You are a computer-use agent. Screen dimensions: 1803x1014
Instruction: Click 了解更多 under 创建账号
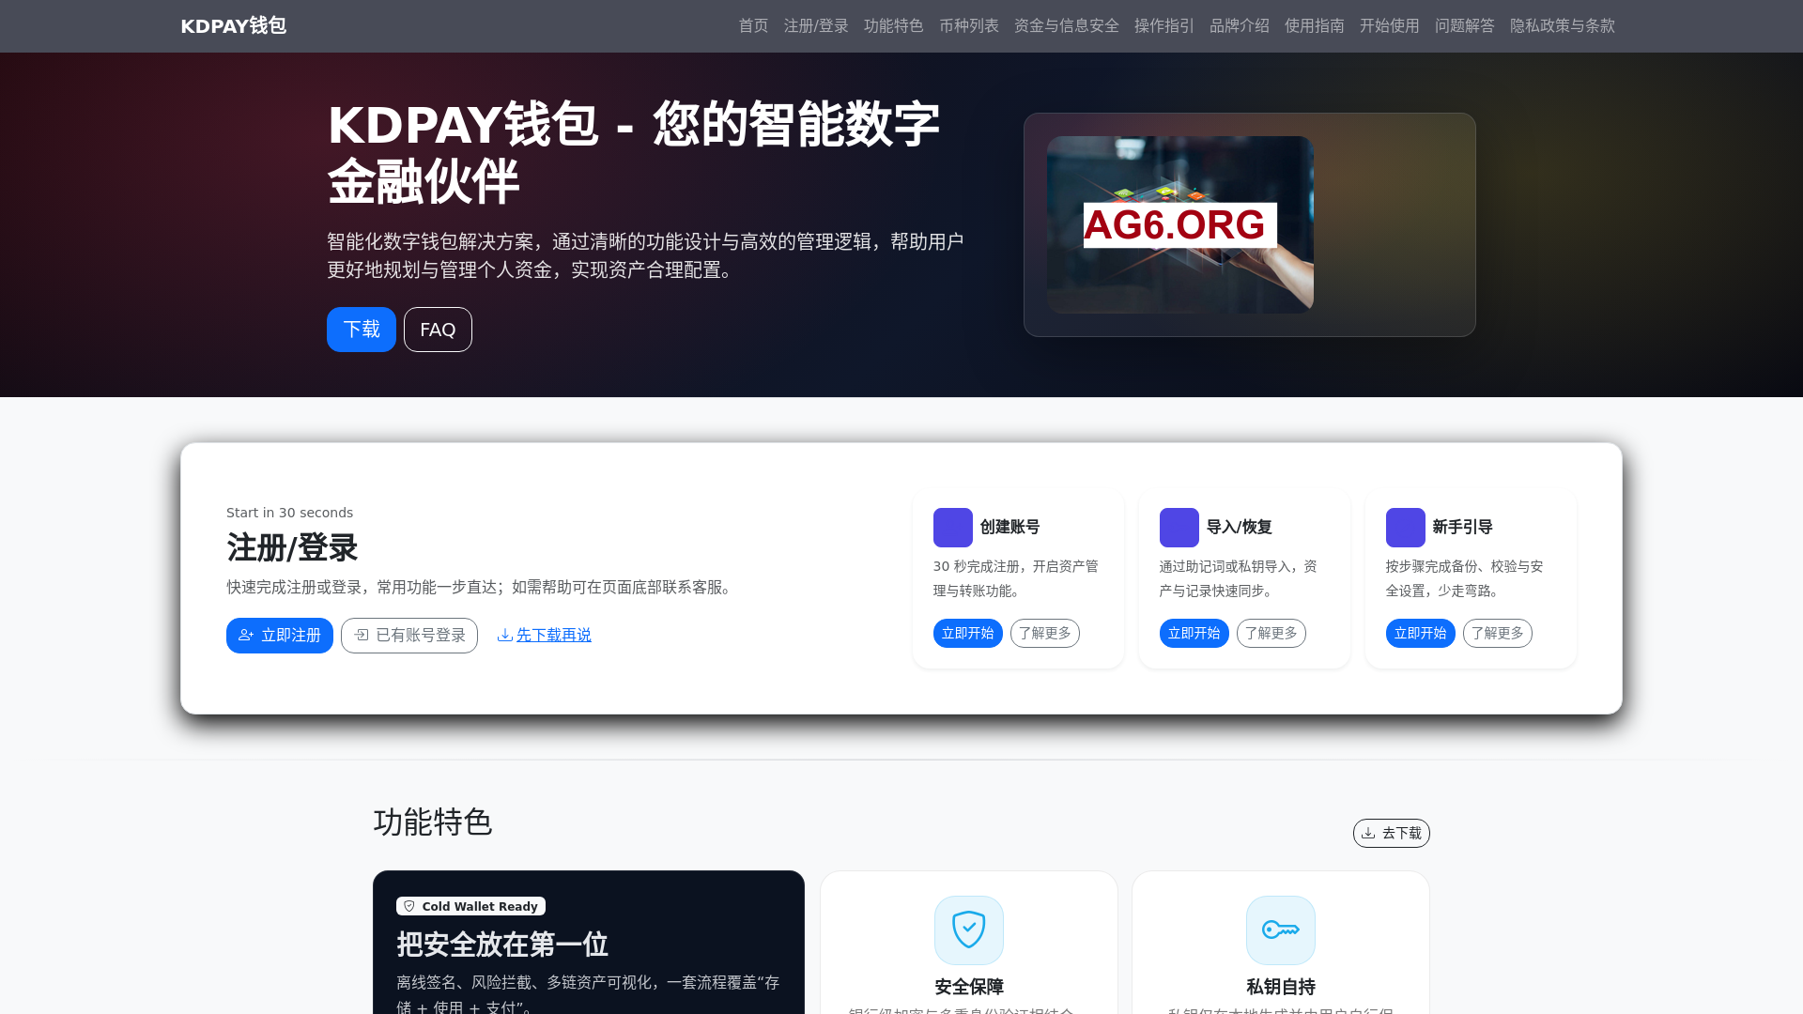click(x=1045, y=634)
